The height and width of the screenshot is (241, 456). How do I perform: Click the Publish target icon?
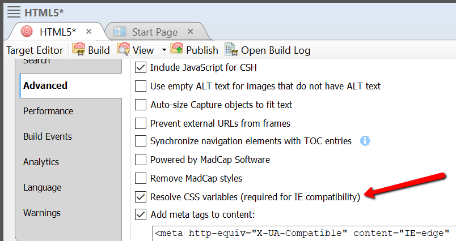pyautogui.click(x=177, y=49)
